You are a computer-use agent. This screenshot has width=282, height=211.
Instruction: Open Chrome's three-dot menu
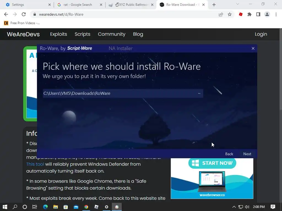coord(276,14)
